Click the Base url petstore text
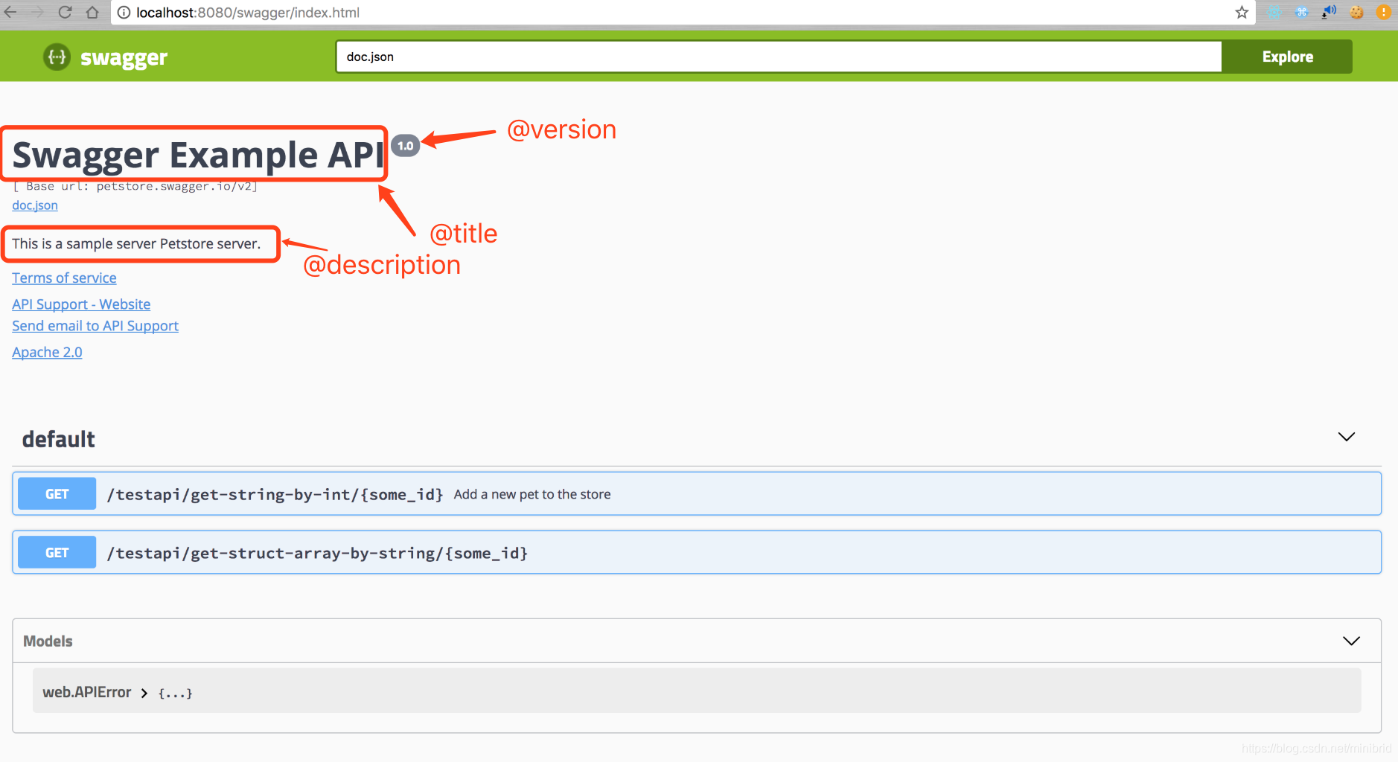This screenshot has width=1398, height=762. point(135,186)
